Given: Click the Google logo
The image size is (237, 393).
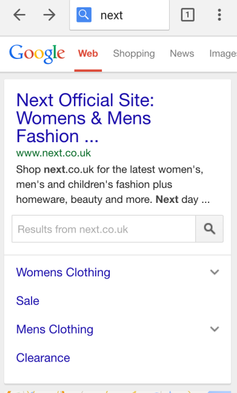Looking at the screenshot, I should [x=37, y=53].
